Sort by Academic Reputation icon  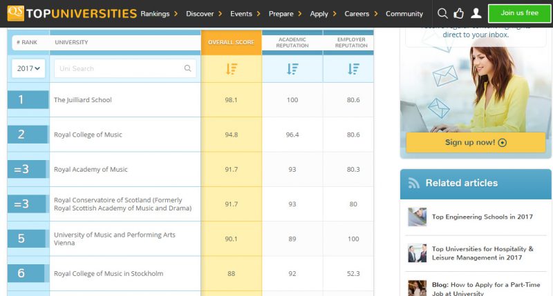(x=292, y=68)
